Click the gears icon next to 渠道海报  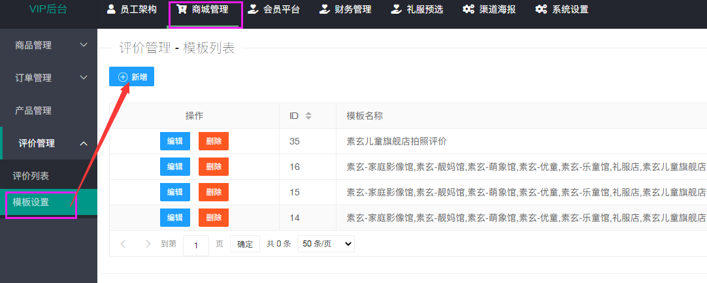[x=468, y=10]
